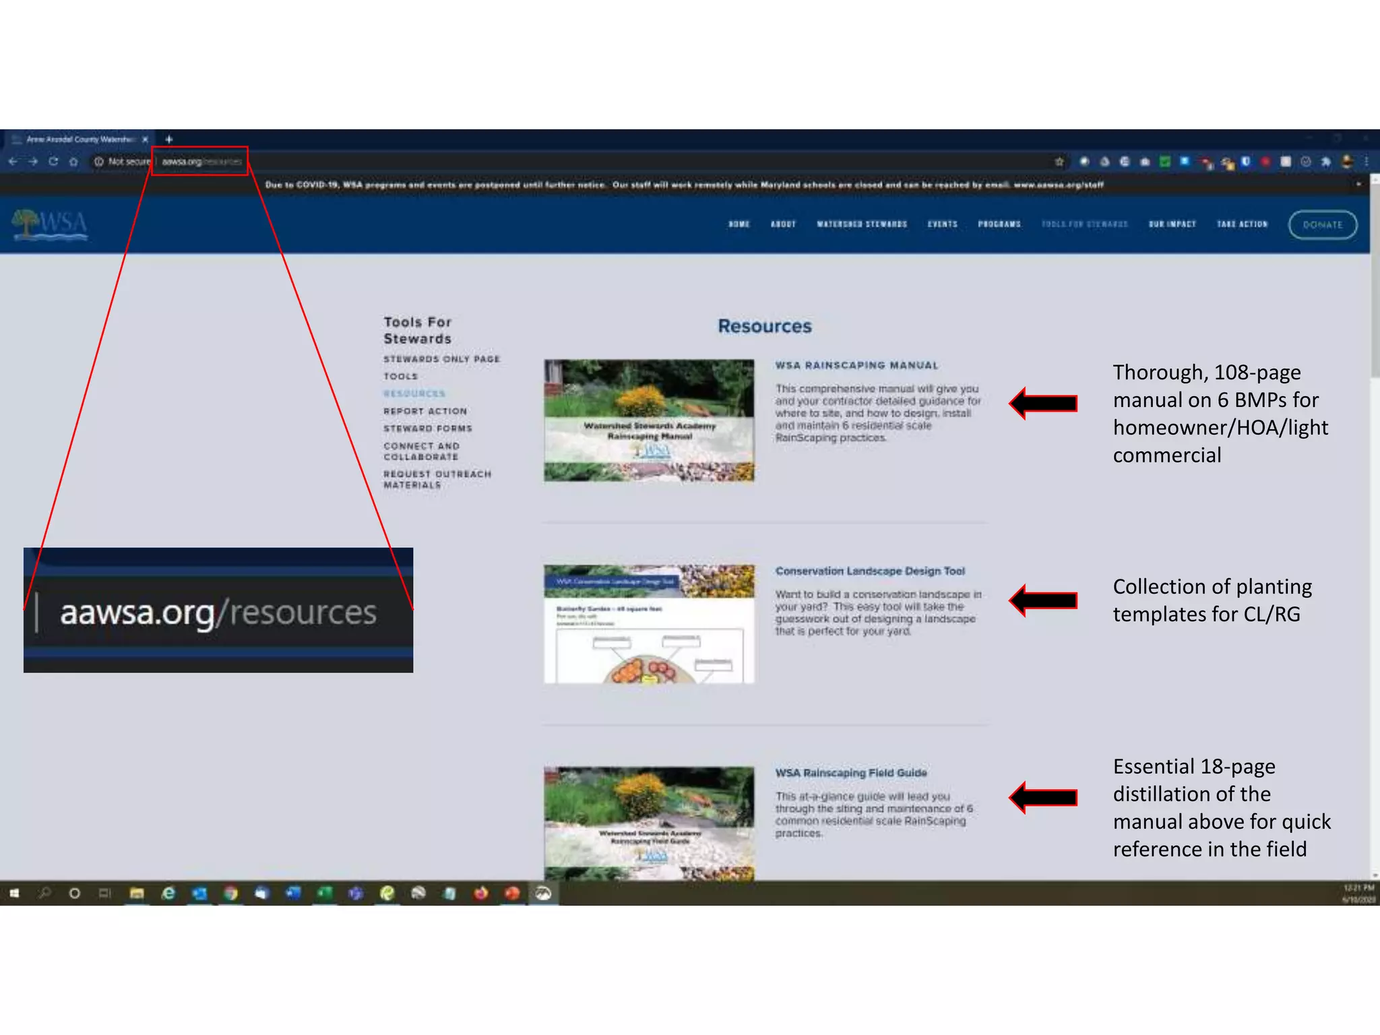Open the extensions puzzle-piece icon
This screenshot has height=1035, width=1380.
pos(1326,162)
